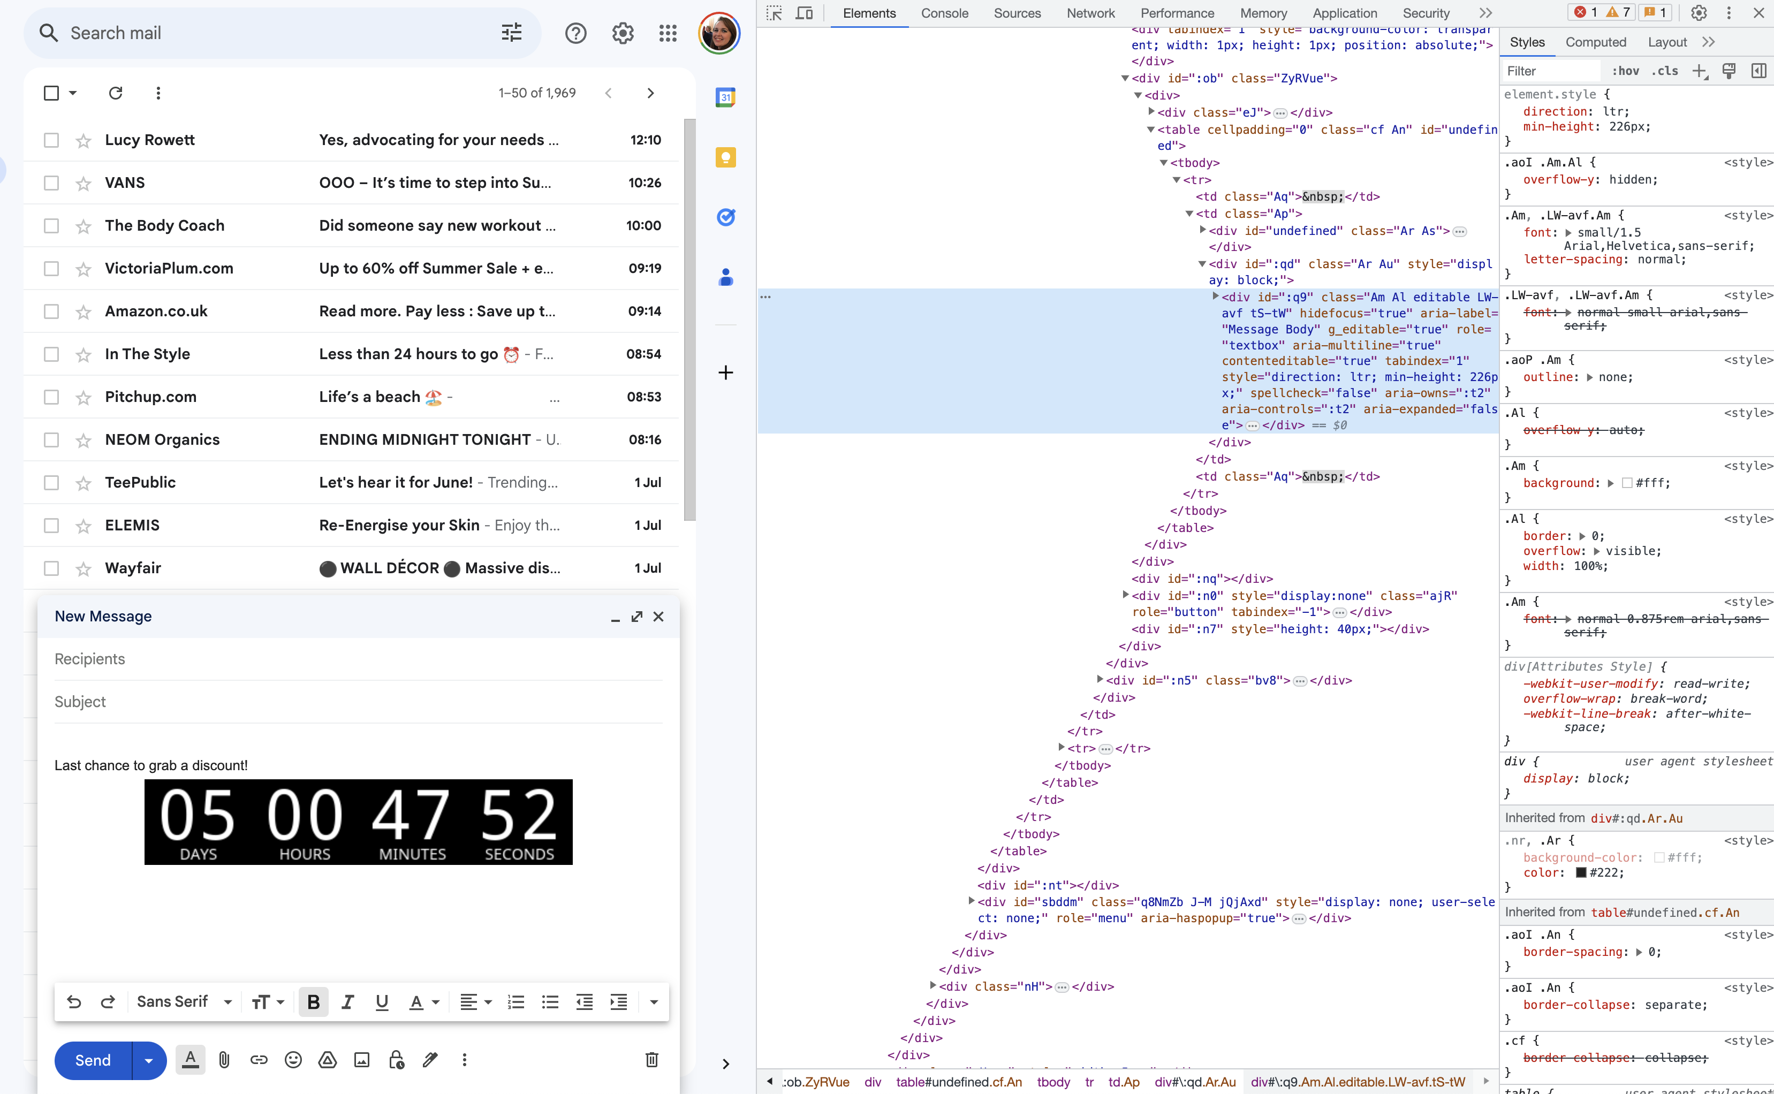Click the #fff background color swatch
The height and width of the screenshot is (1094, 1774).
pos(1627,483)
